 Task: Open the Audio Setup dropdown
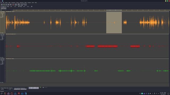point(3,8)
